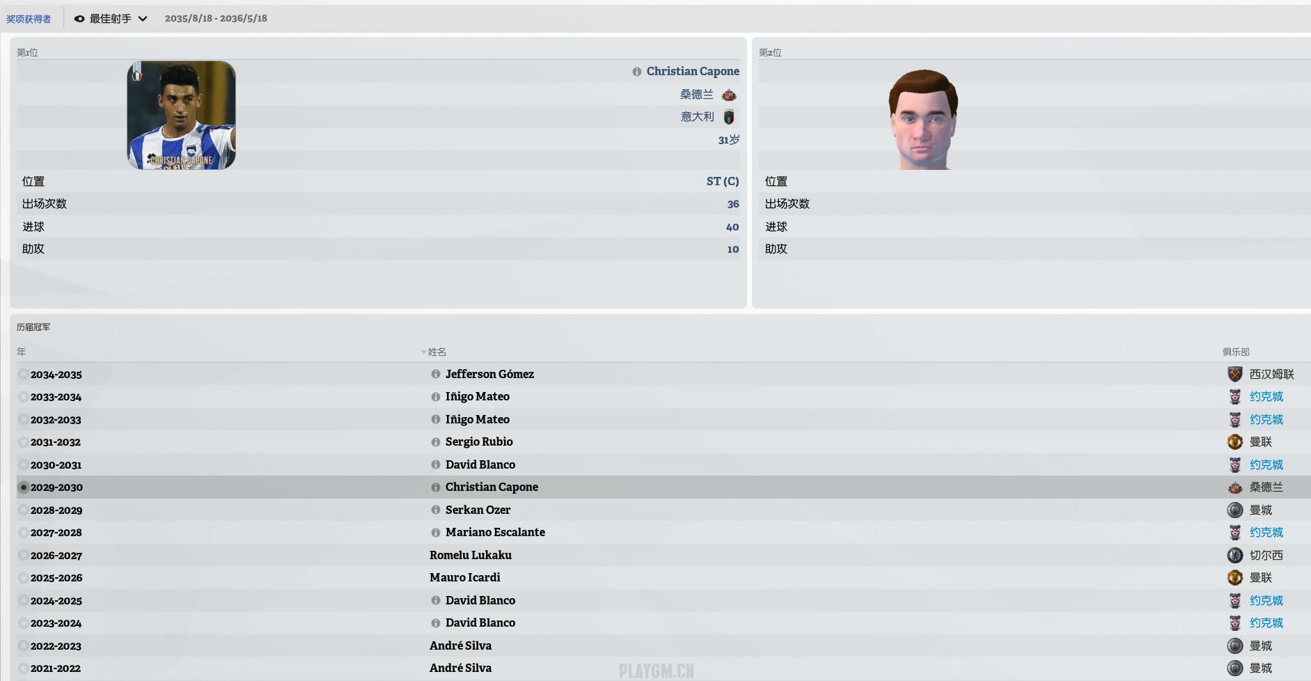The width and height of the screenshot is (1311, 681).
Task: Click the info icon beside Christian Capone header
Action: pyautogui.click(x=636, y=72)
